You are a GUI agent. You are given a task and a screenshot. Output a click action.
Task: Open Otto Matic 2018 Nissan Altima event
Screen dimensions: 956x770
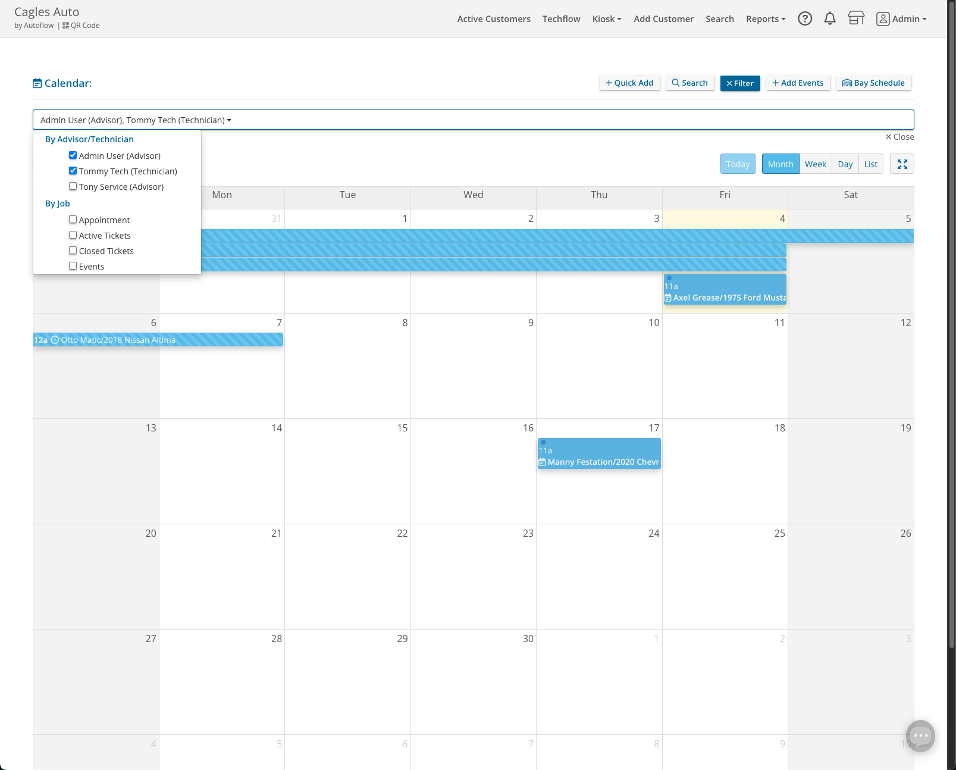pos(158,340)
